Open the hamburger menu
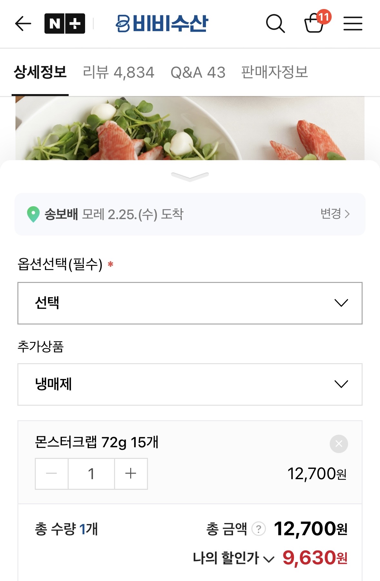 (353, 24)
